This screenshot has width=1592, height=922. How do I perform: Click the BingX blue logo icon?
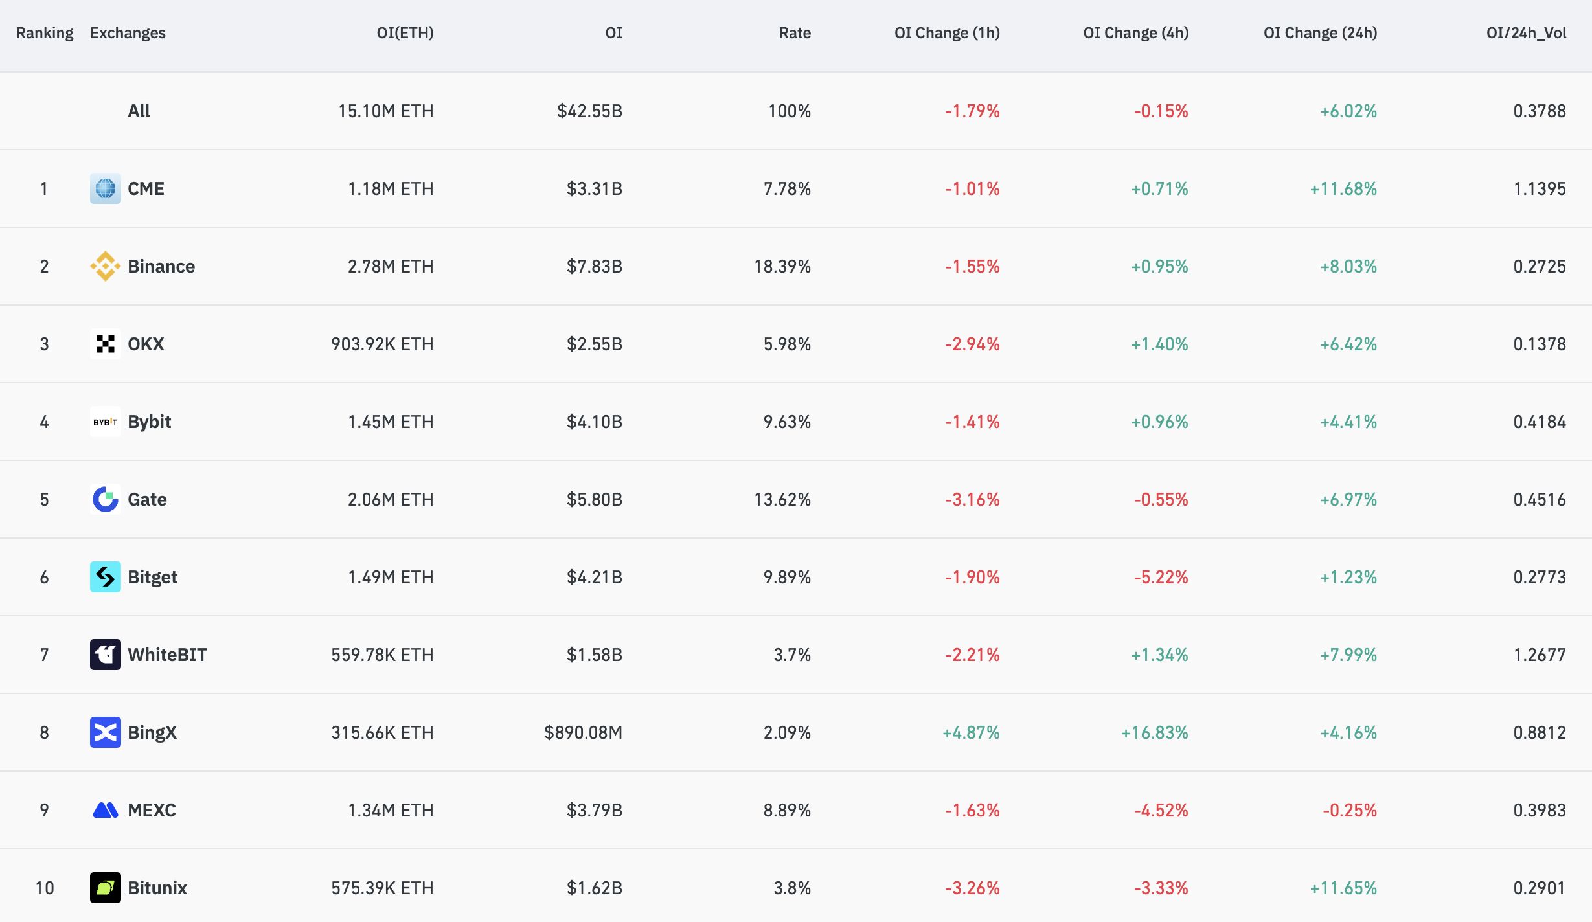pos(105,732)
